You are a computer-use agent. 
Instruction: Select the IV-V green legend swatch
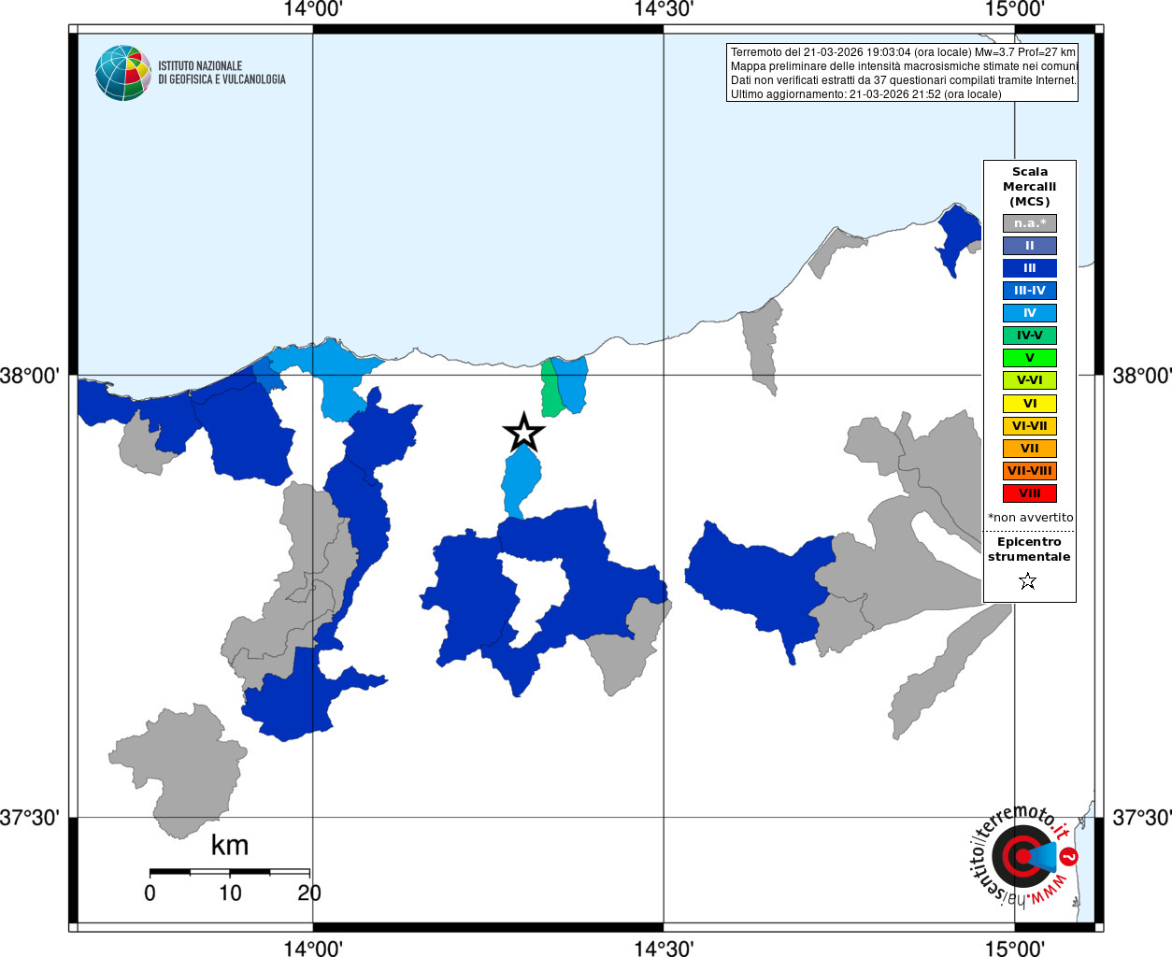(x=1030, y=336)
